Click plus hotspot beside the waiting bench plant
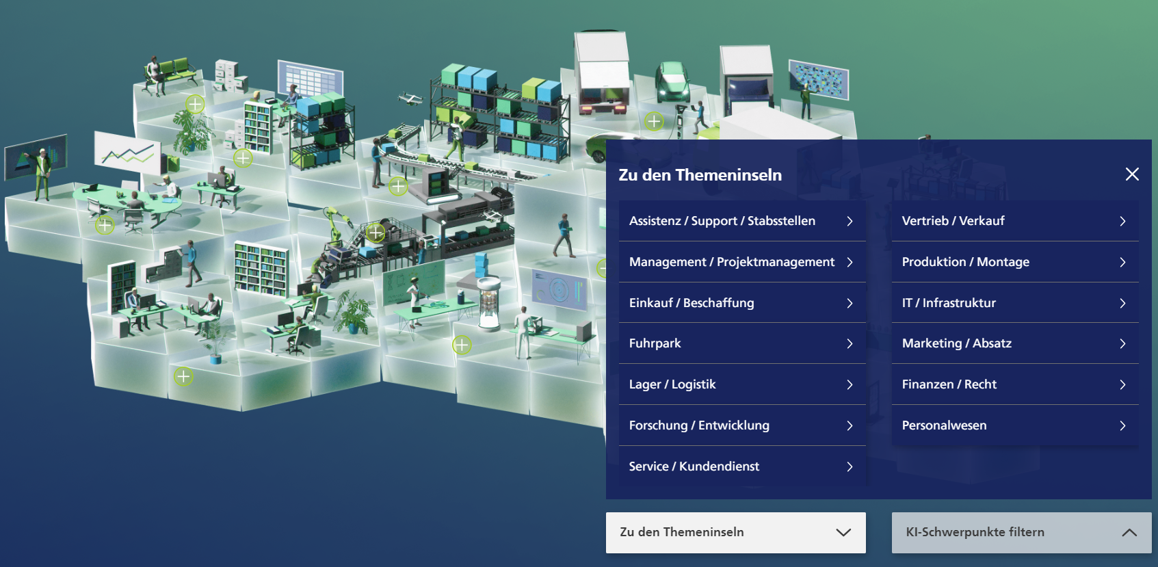Screen dimensions: 1158x567 (x=195, y=104)
